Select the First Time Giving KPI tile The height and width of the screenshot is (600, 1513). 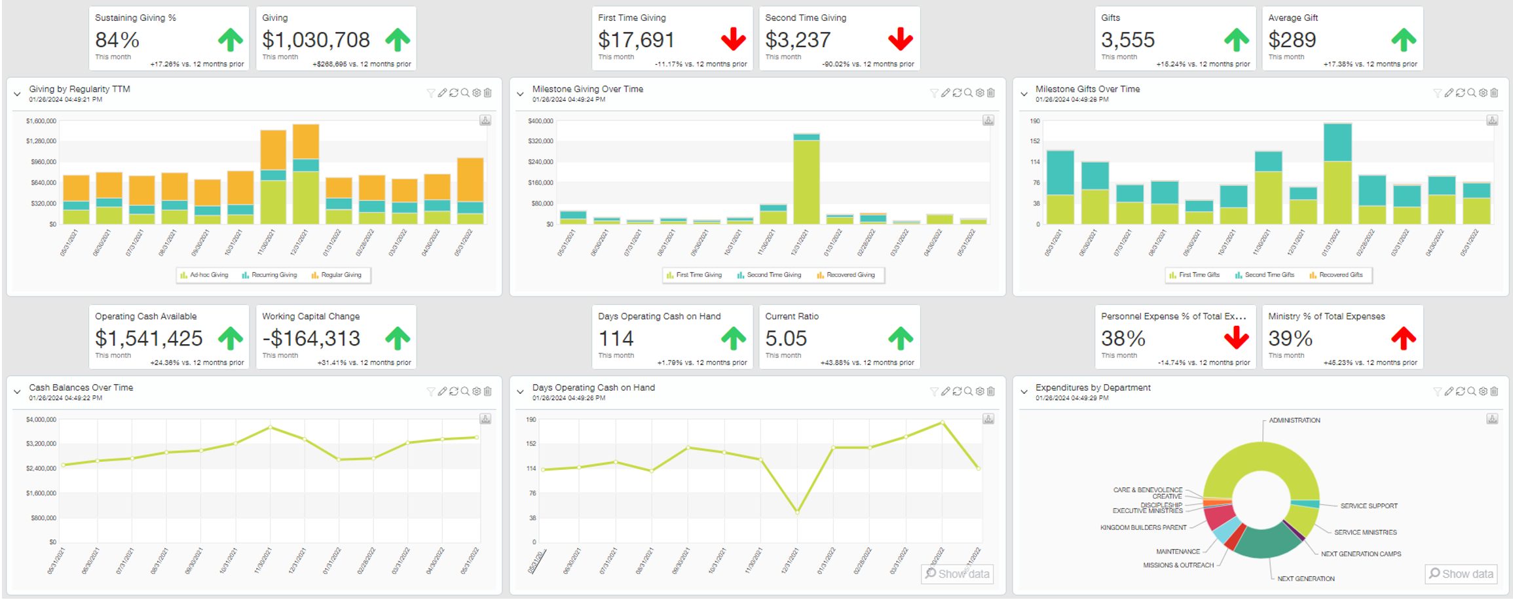pyautogui.click(x=672, y=39)
